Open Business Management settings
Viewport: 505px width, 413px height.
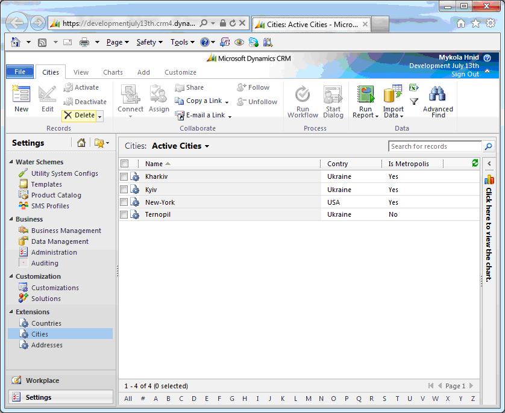pos(66,231)
